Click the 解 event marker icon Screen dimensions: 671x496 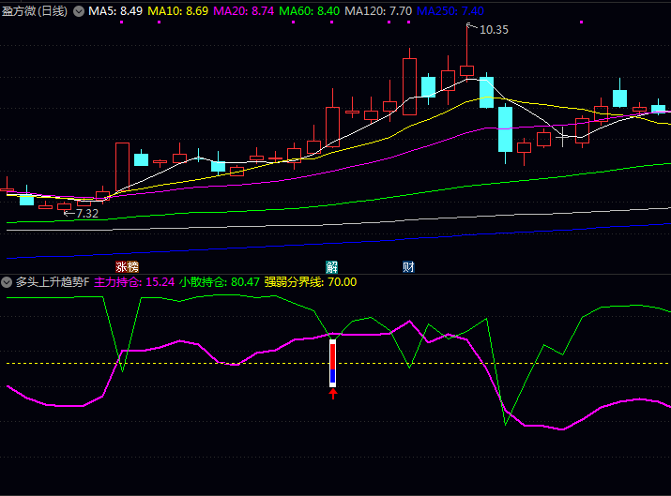331,267
